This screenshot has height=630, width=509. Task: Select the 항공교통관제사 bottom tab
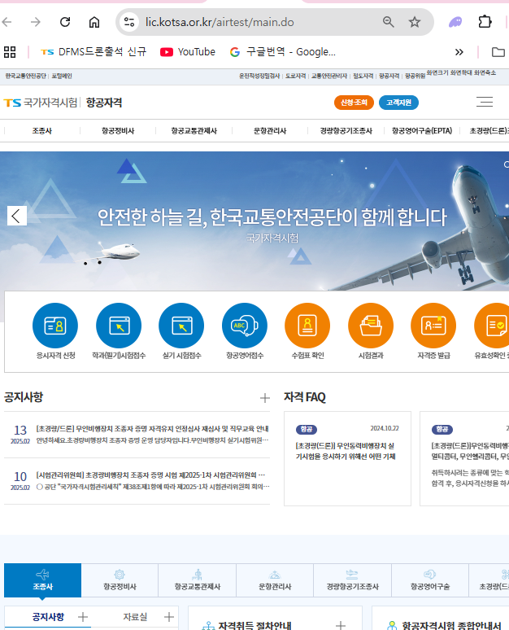point(197,580)
